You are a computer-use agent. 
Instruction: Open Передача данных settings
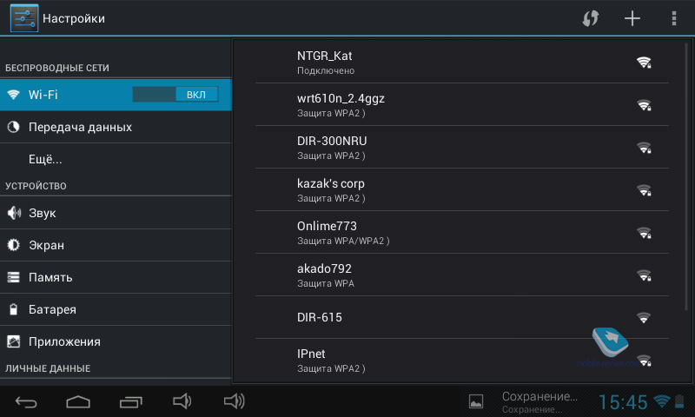[x=116, y=127]
